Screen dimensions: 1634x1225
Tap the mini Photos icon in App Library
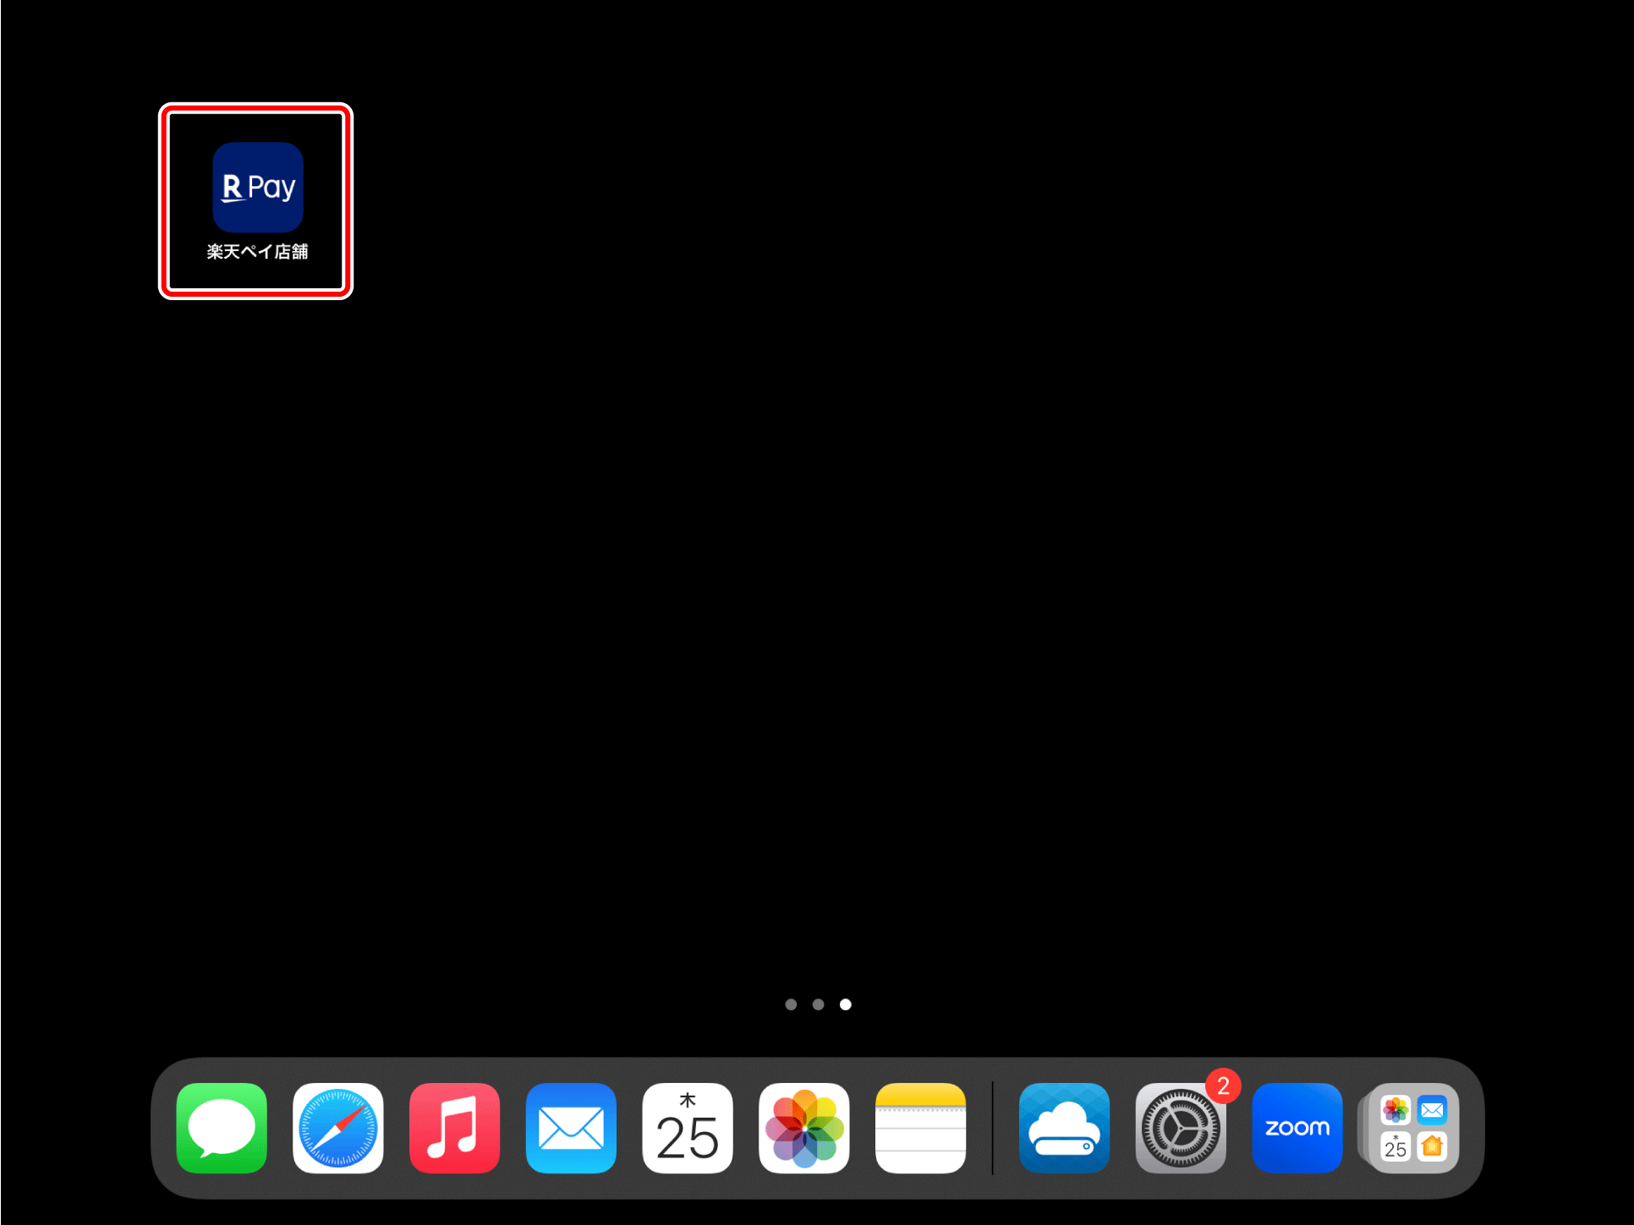click(1395, 1109)
